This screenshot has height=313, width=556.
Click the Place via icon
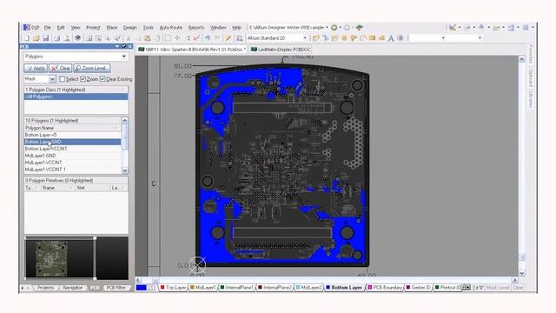354,38
